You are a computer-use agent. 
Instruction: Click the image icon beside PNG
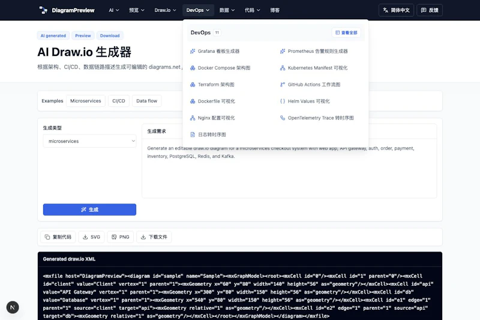[x=114, y=237]
